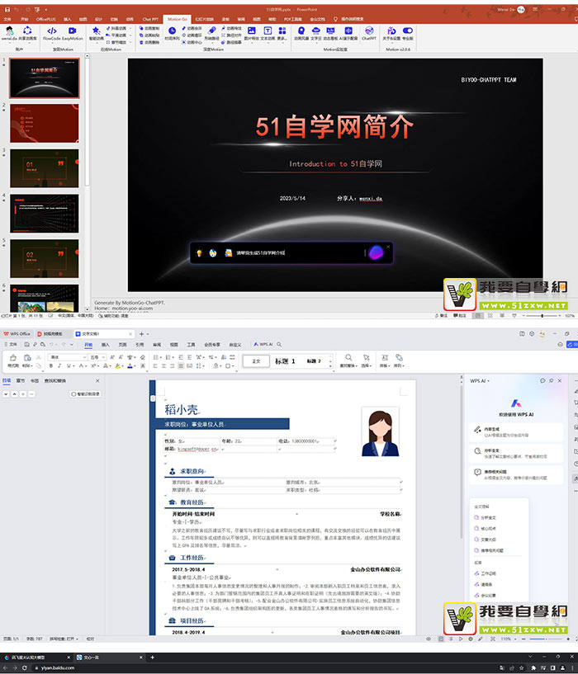The image size is (578, 674).
Task: Click the paste icon in WPS toolbar
Action: (x=27, y=358)
